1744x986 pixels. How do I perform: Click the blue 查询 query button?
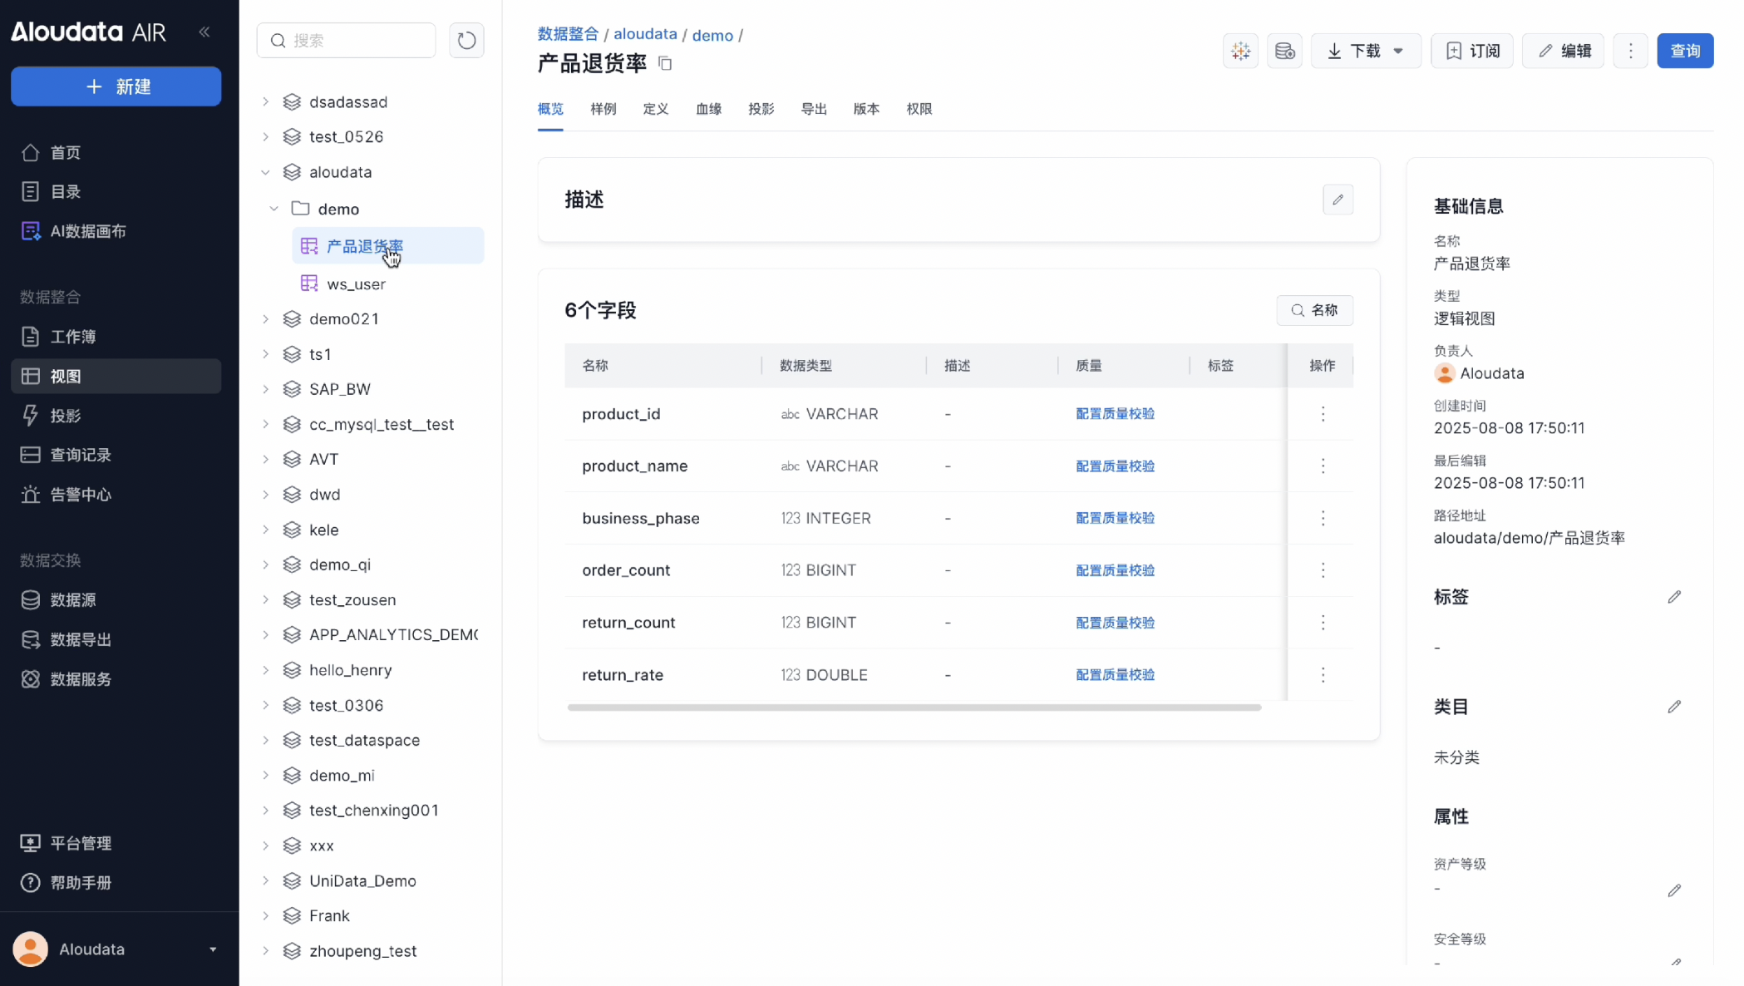1684,51
